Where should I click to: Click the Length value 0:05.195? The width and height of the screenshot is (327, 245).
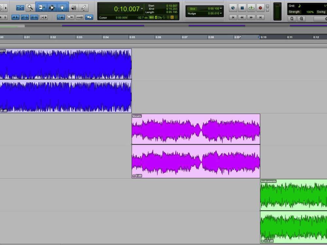pos(172,12)
